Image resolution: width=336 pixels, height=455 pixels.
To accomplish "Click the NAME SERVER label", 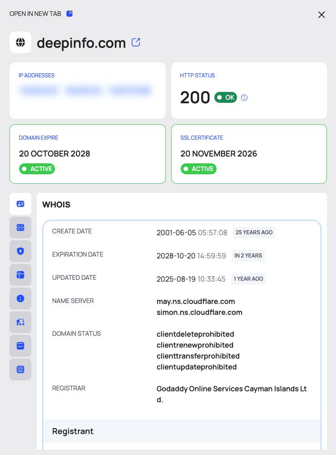I will 73,301.
